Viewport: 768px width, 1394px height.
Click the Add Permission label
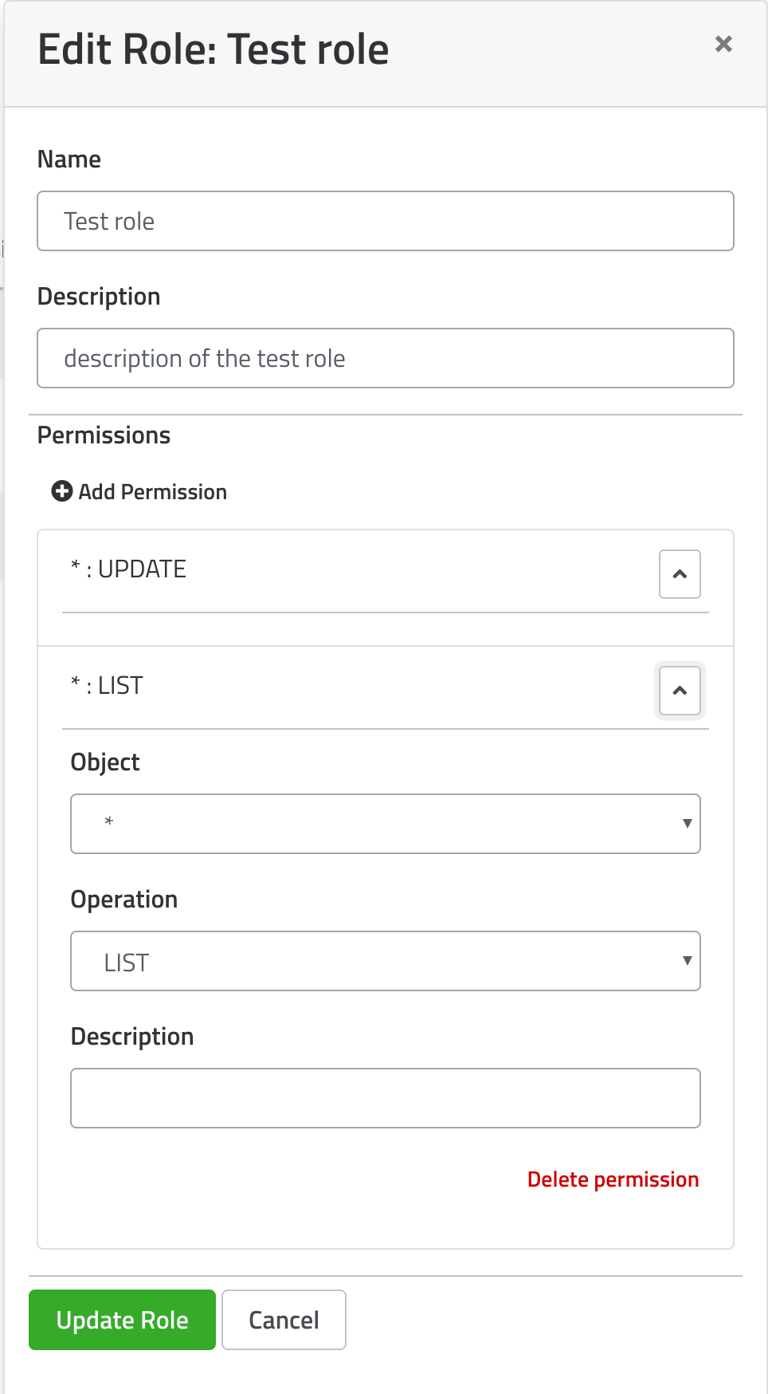click(x=153, y=492)
